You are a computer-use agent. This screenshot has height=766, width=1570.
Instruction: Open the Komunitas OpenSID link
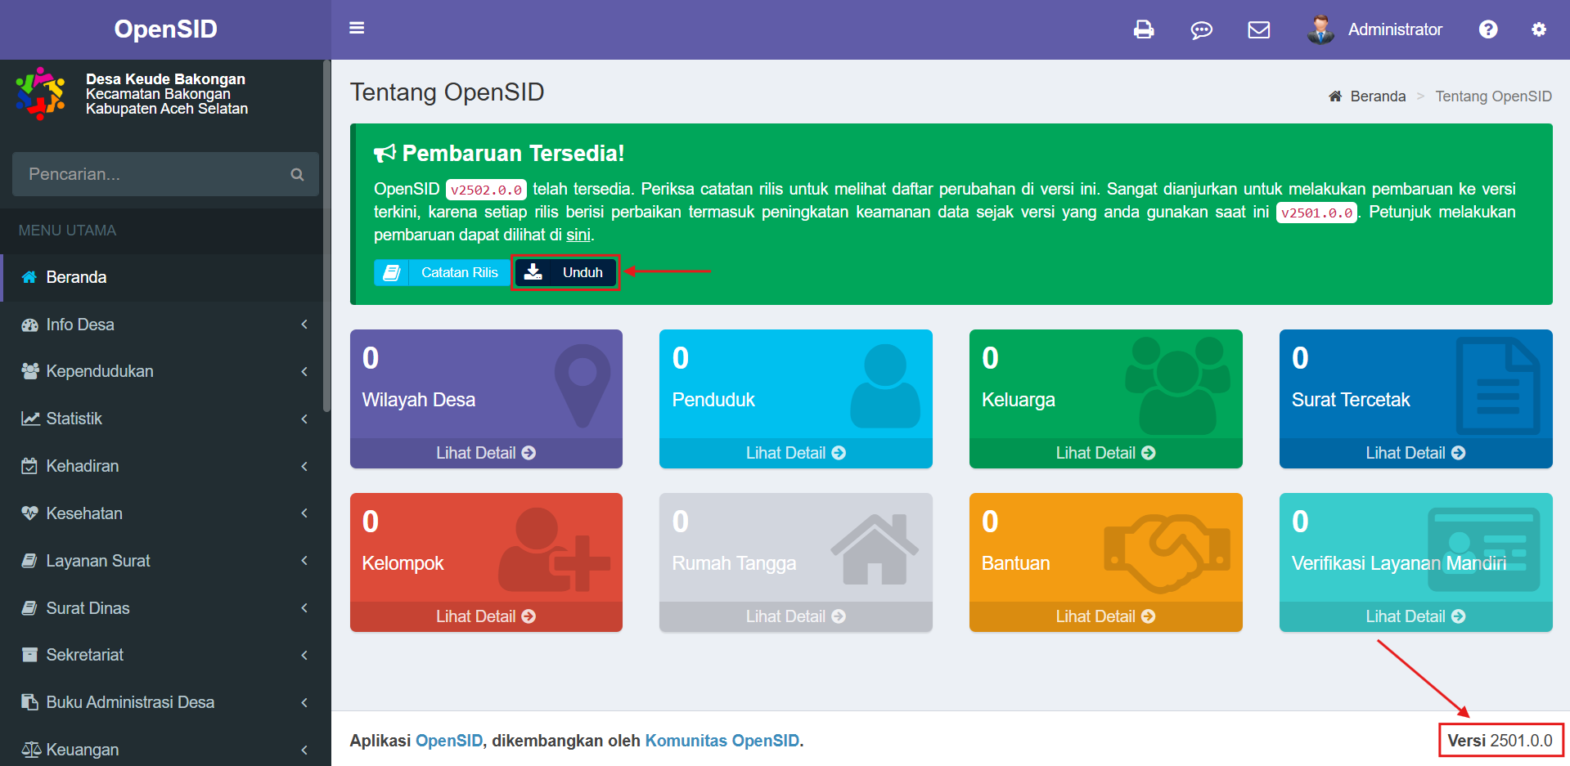(x=722, y=741)
